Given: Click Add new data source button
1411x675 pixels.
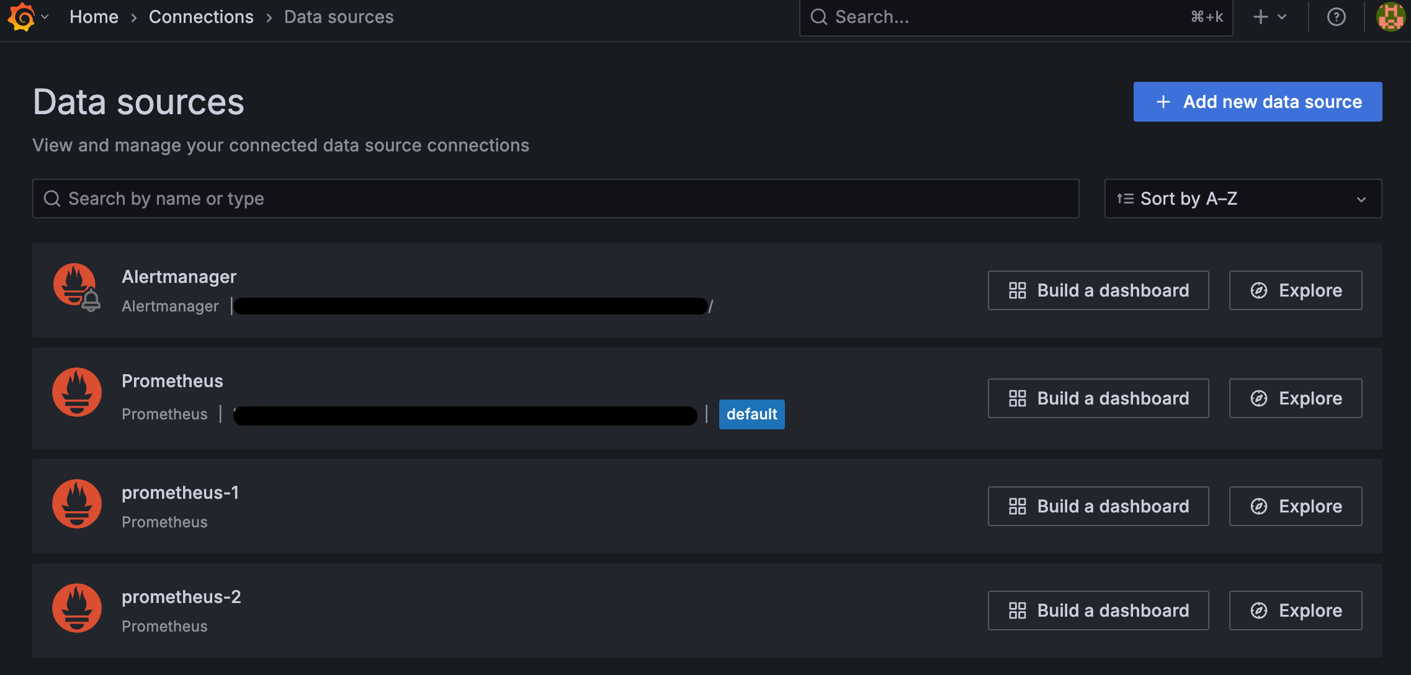Looking at the screenshot, I should 1257,102.
